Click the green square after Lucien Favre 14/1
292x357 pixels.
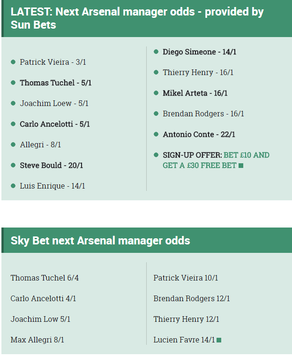pos(219,340)
